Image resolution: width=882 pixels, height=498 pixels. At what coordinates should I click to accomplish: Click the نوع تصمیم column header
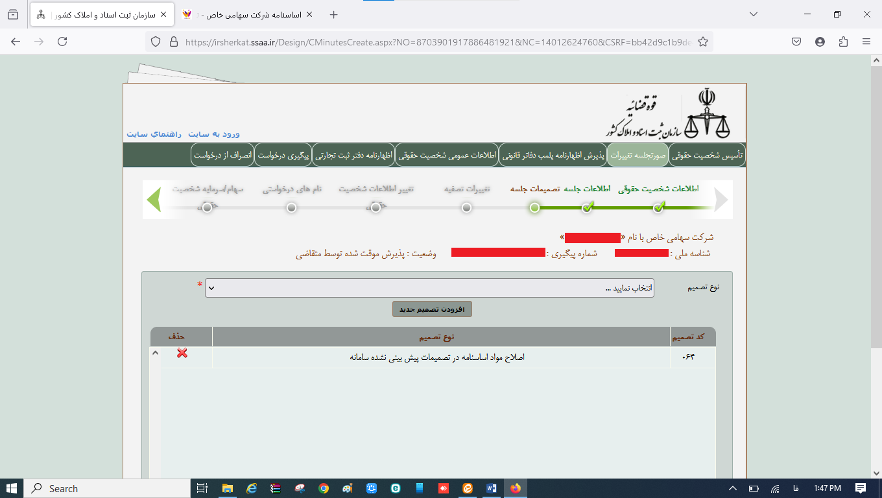click(x=441, y=337)
